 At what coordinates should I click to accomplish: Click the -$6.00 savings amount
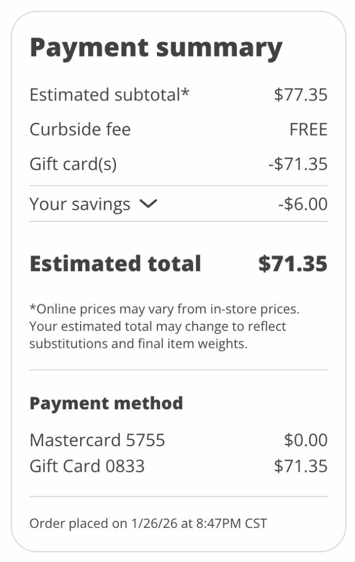(x=303, y=204)
